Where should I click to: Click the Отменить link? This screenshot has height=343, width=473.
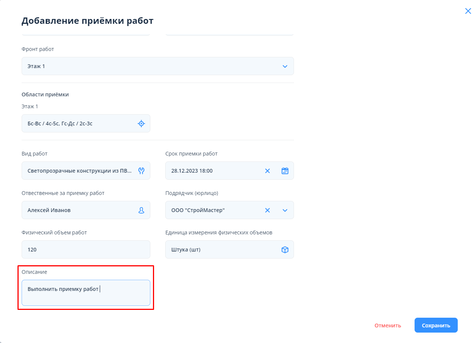(388, 326)
